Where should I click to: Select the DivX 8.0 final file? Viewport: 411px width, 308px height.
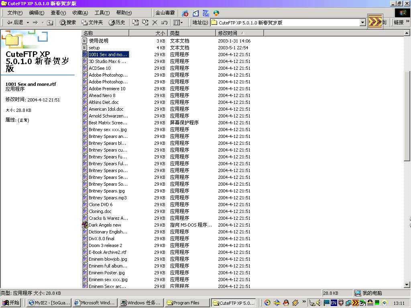(102, 239)
